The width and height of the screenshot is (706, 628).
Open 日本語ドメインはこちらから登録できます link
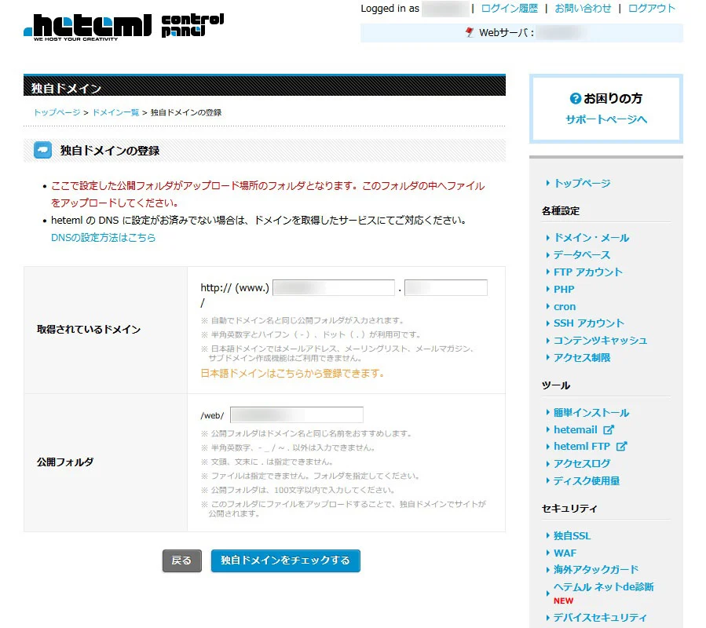[x=292, y=373]
